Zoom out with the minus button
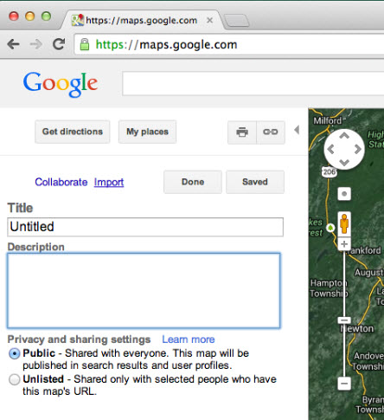Image resolution: width=384 pixels, height=420 pixels. (x=344, y=384)
